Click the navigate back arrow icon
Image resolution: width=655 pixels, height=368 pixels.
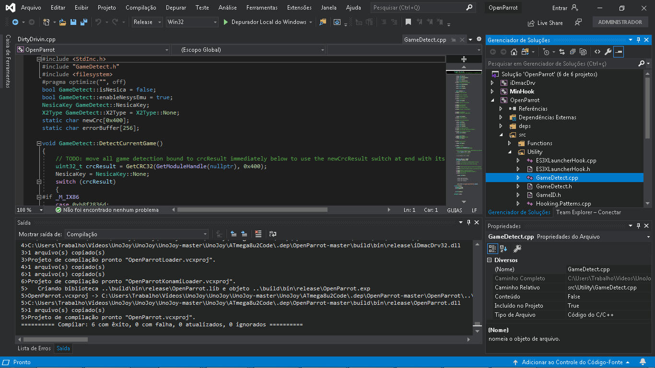(15, 22)
